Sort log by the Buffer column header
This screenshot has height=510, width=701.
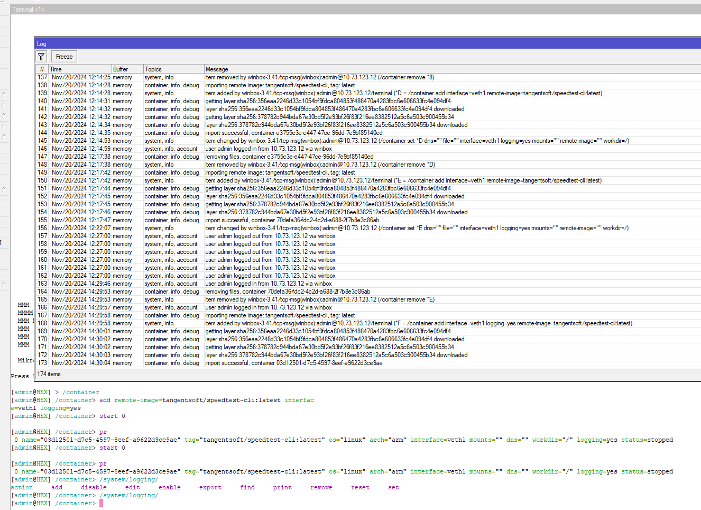click(x=127, y=69)
